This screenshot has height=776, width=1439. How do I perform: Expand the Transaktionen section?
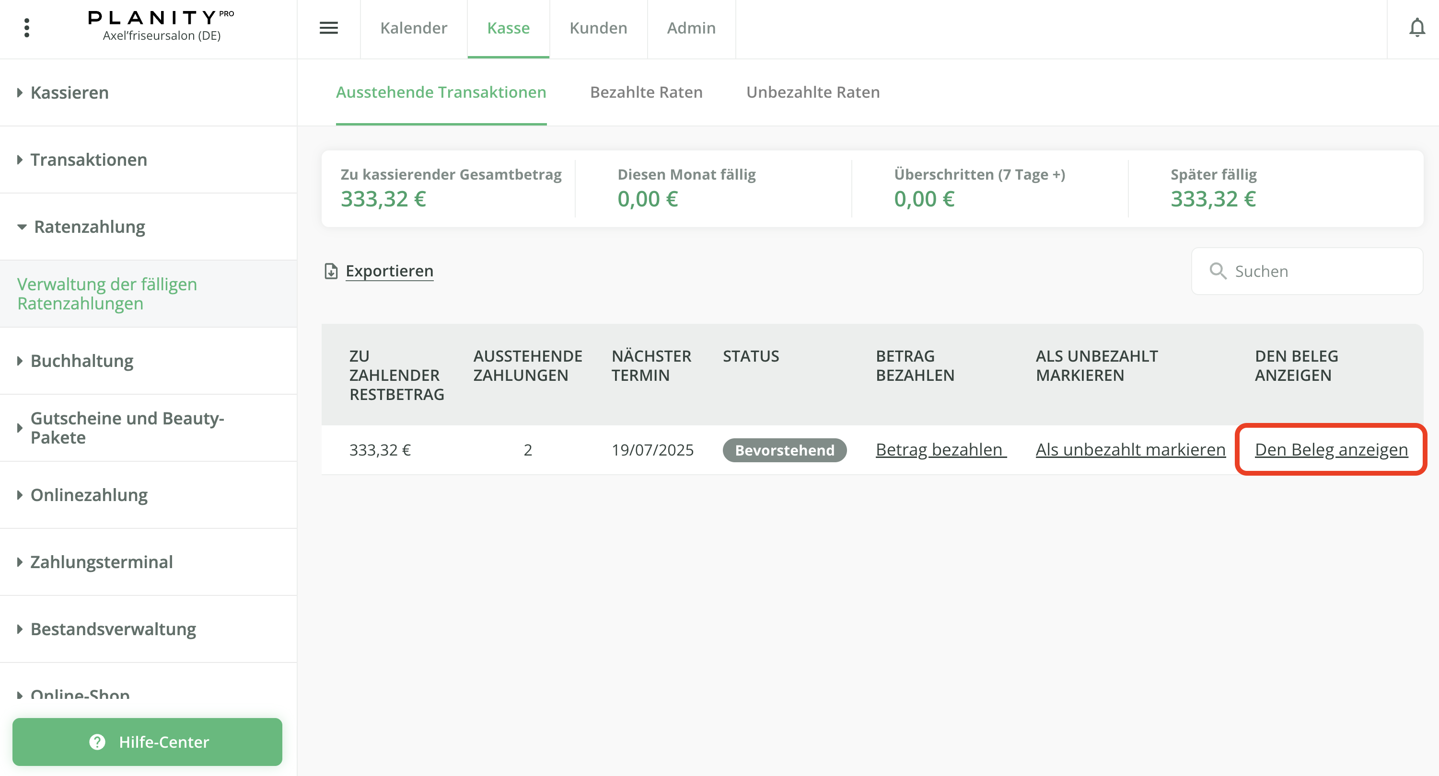click(88, 160)
